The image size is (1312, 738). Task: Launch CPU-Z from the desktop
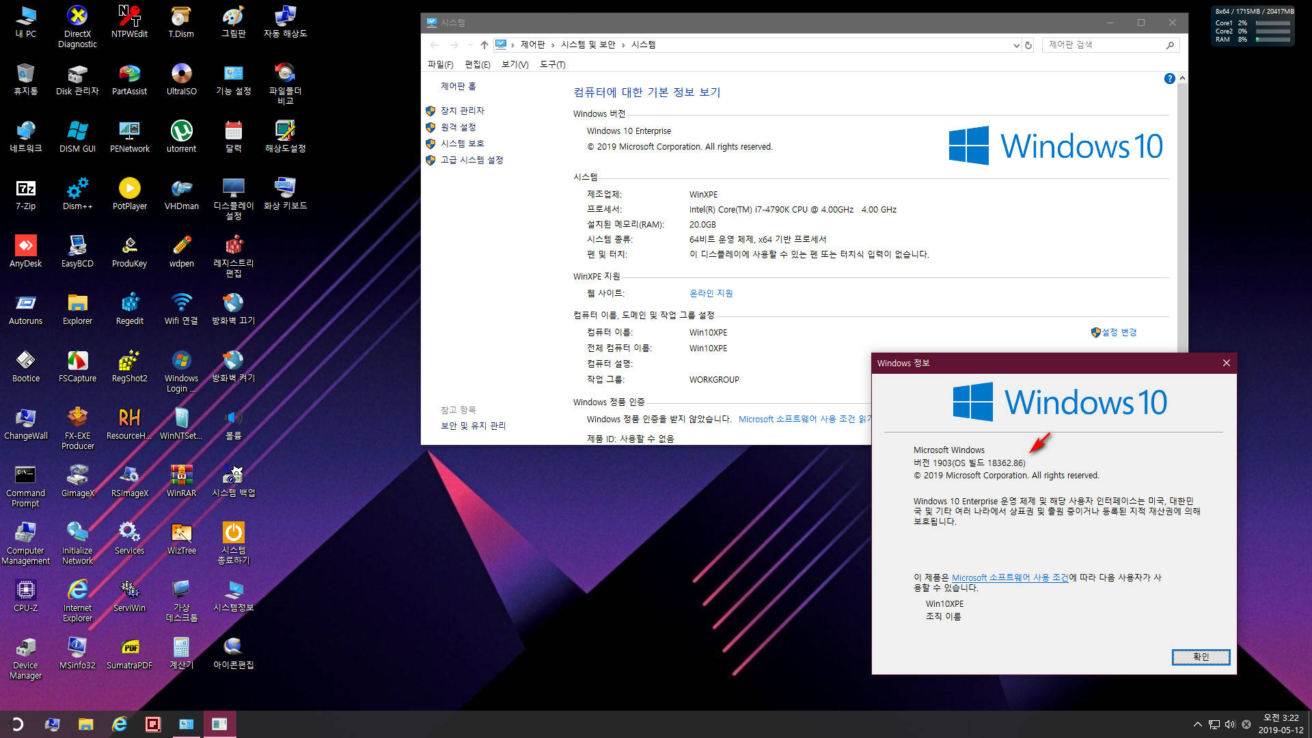pos(25,596)
